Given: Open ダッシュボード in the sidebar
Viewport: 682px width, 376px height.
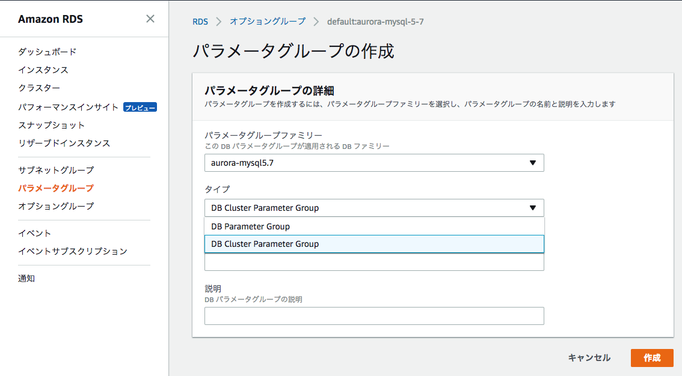Looking at the screenshot, I should (x=47, y=52).
